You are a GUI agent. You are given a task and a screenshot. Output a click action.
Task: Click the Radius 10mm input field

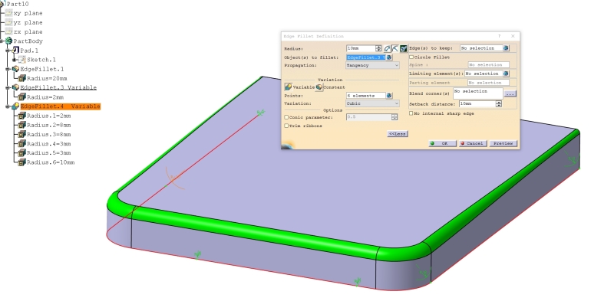coord(361,48)
